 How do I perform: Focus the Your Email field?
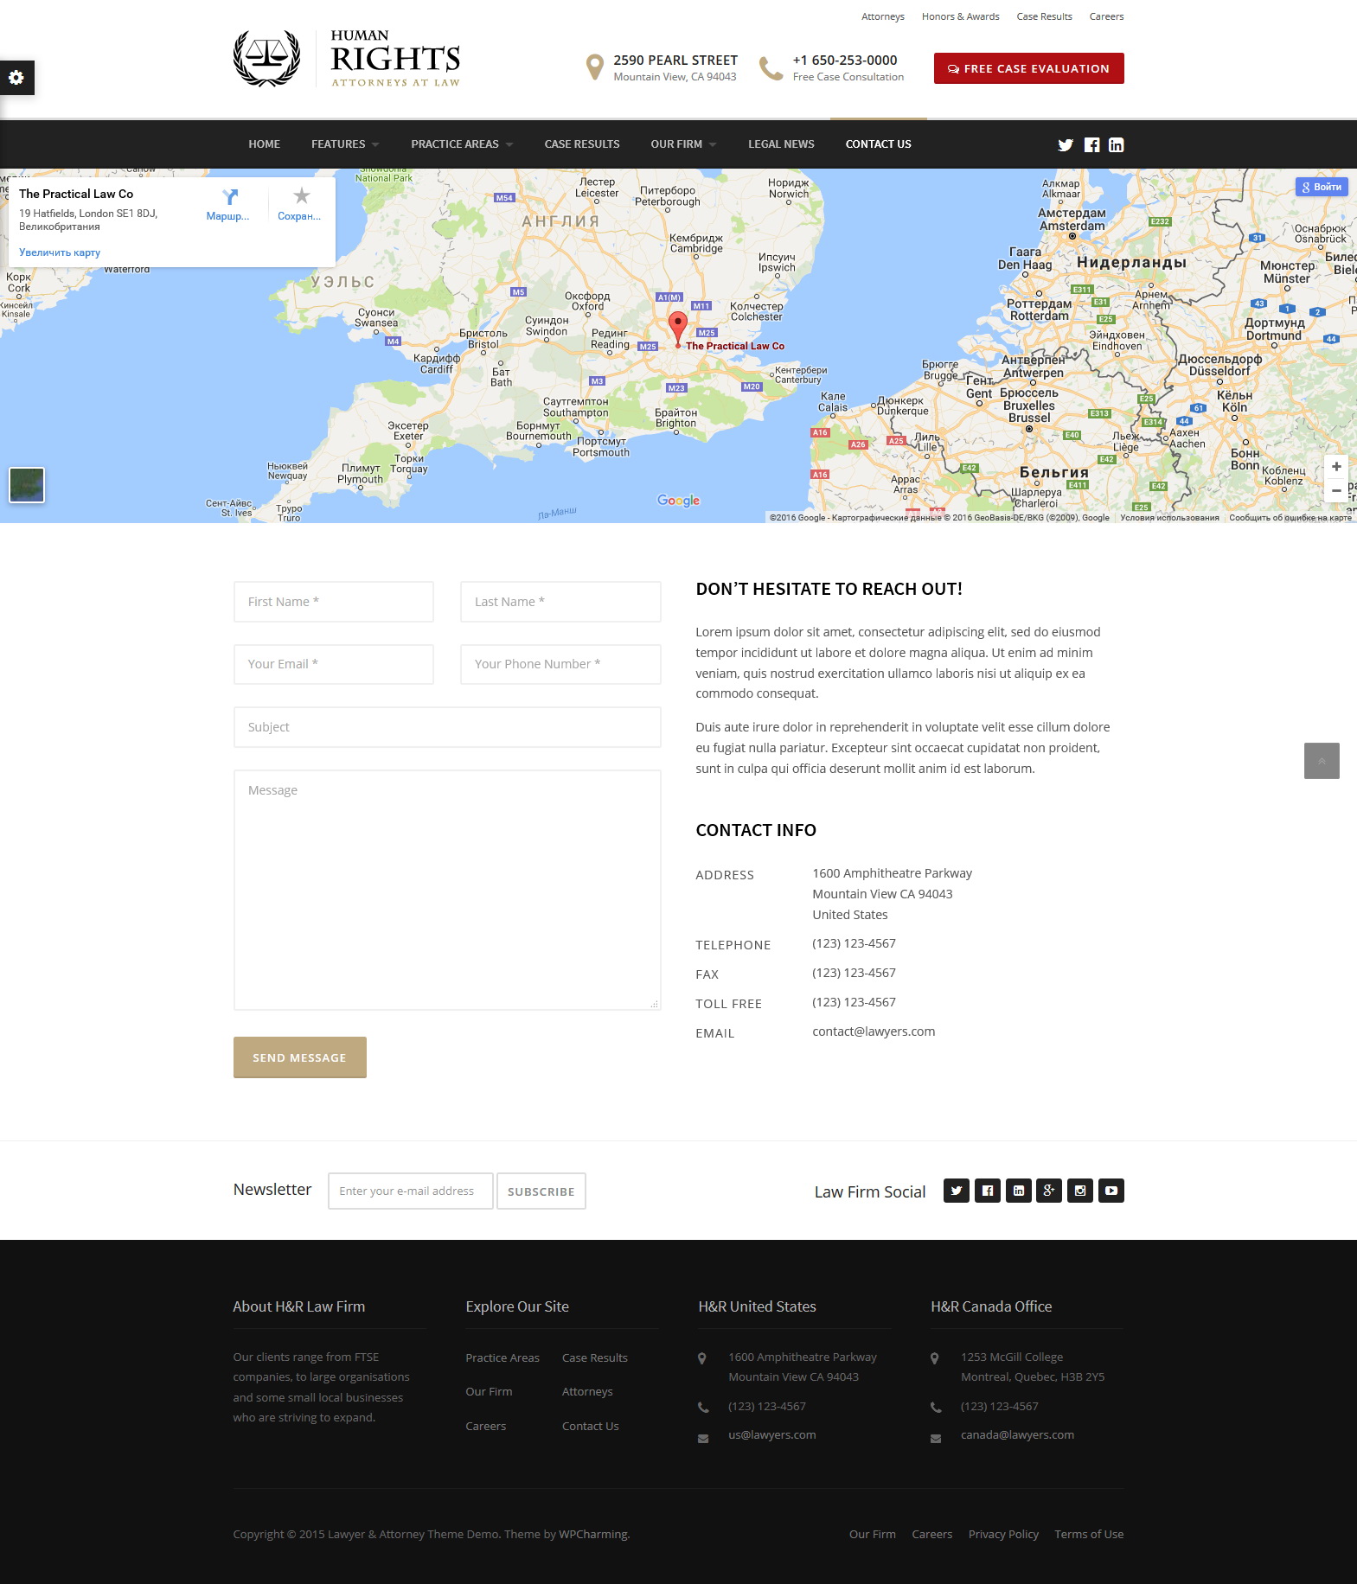334,664
